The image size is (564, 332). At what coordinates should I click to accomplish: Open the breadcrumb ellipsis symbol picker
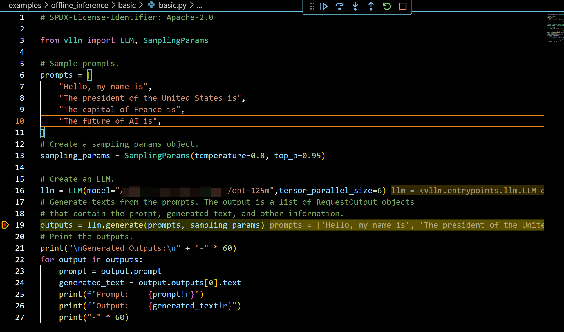[199, 5]
